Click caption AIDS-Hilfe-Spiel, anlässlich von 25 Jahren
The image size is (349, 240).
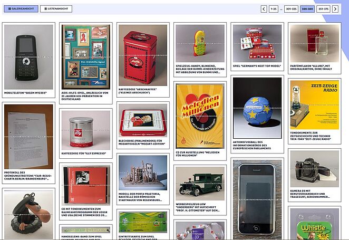[85, 96]
